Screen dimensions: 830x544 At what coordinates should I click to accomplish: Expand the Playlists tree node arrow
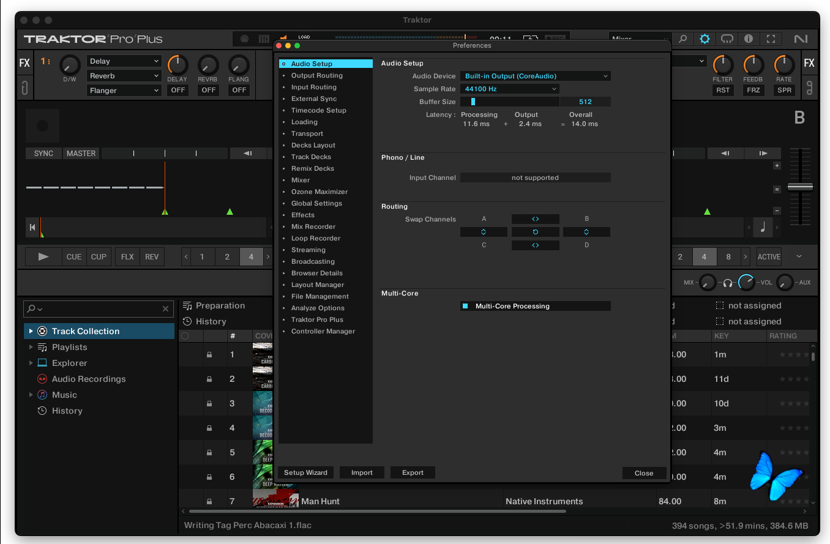click(x=31, y=347)
